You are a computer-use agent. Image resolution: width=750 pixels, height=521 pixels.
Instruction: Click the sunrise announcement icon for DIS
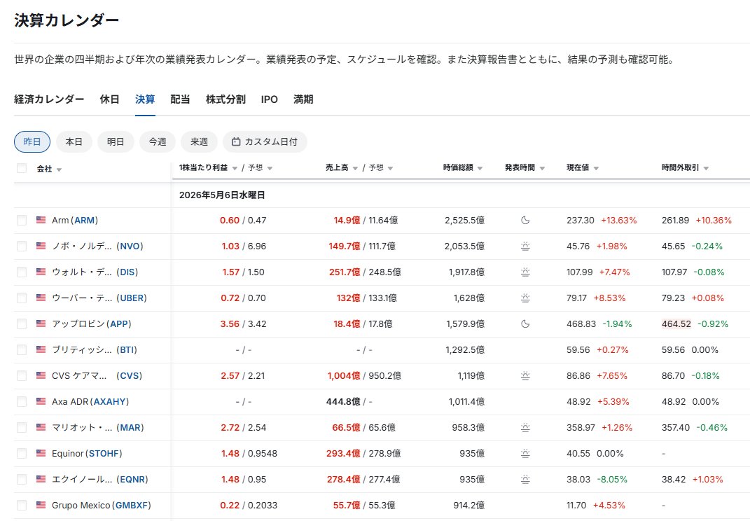point(525,272)
